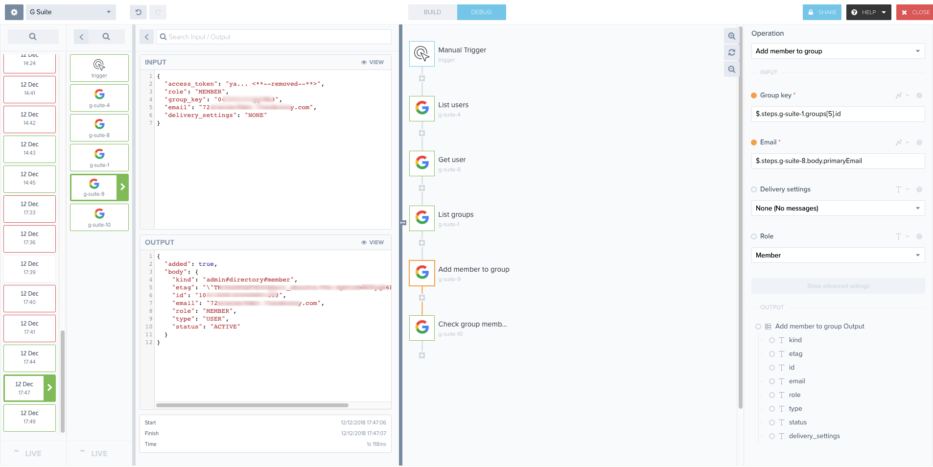Select the email field circle in Output tree

[772, 381]
